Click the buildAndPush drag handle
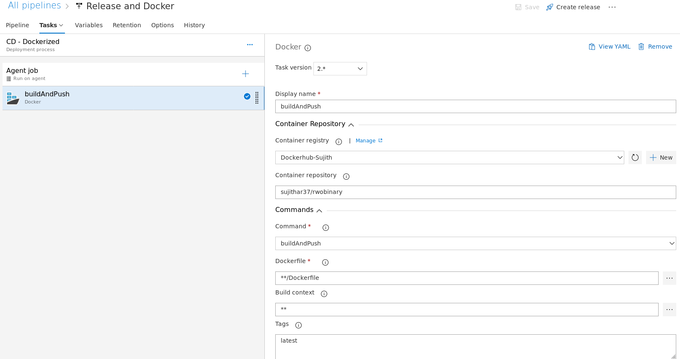Screen dimensions: 680x359 (x=257, y=98)
